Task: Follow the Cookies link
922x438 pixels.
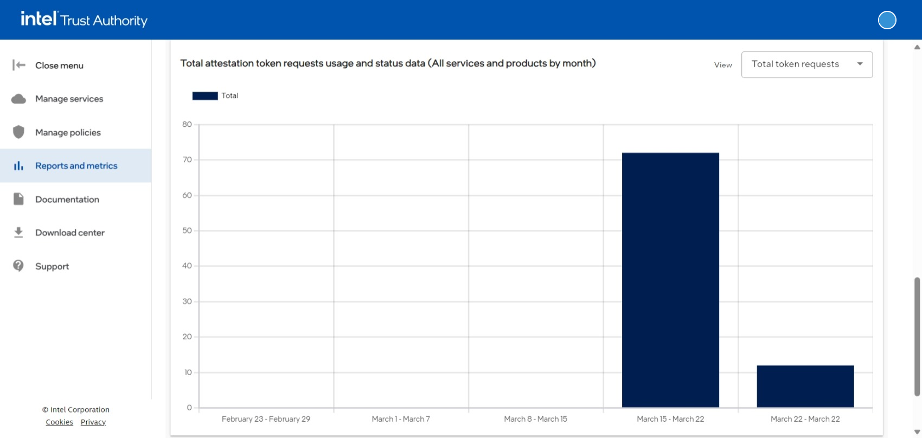Action: [59, 422]
